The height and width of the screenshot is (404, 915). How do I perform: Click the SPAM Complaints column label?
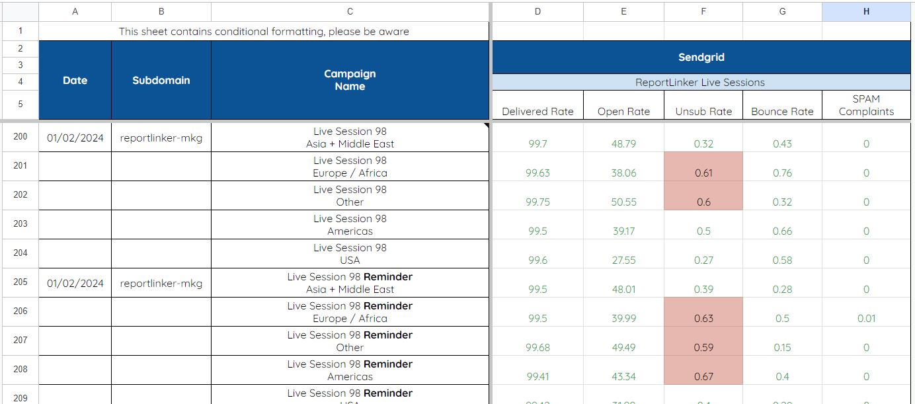(866, 105)
